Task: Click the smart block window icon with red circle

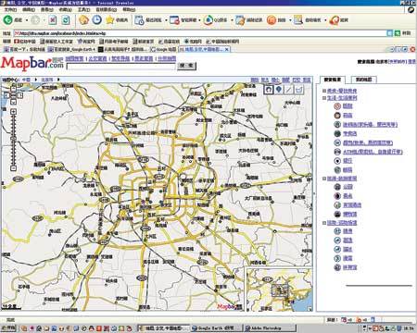Action: (x=174, y=20)
